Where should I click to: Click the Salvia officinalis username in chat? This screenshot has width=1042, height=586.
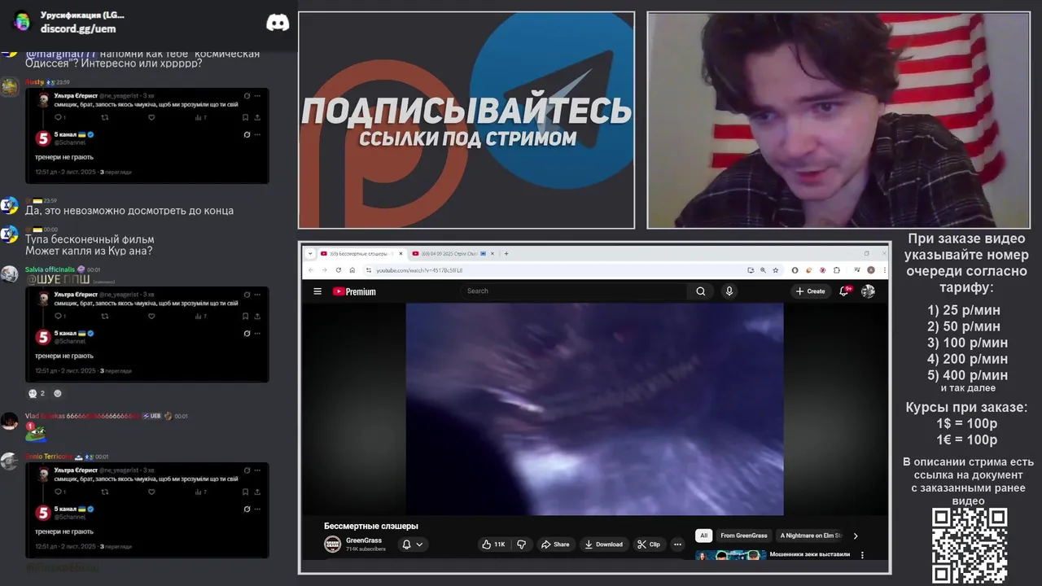[x=50, y=269]
